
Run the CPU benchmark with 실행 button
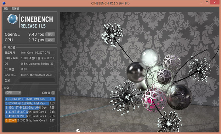[50, 40]
